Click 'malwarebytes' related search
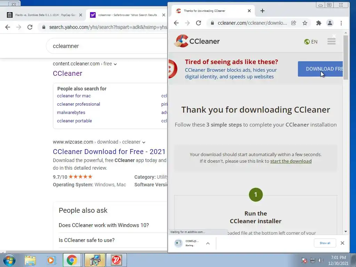Screen dimensions: 356x267 tap(71, 113)
